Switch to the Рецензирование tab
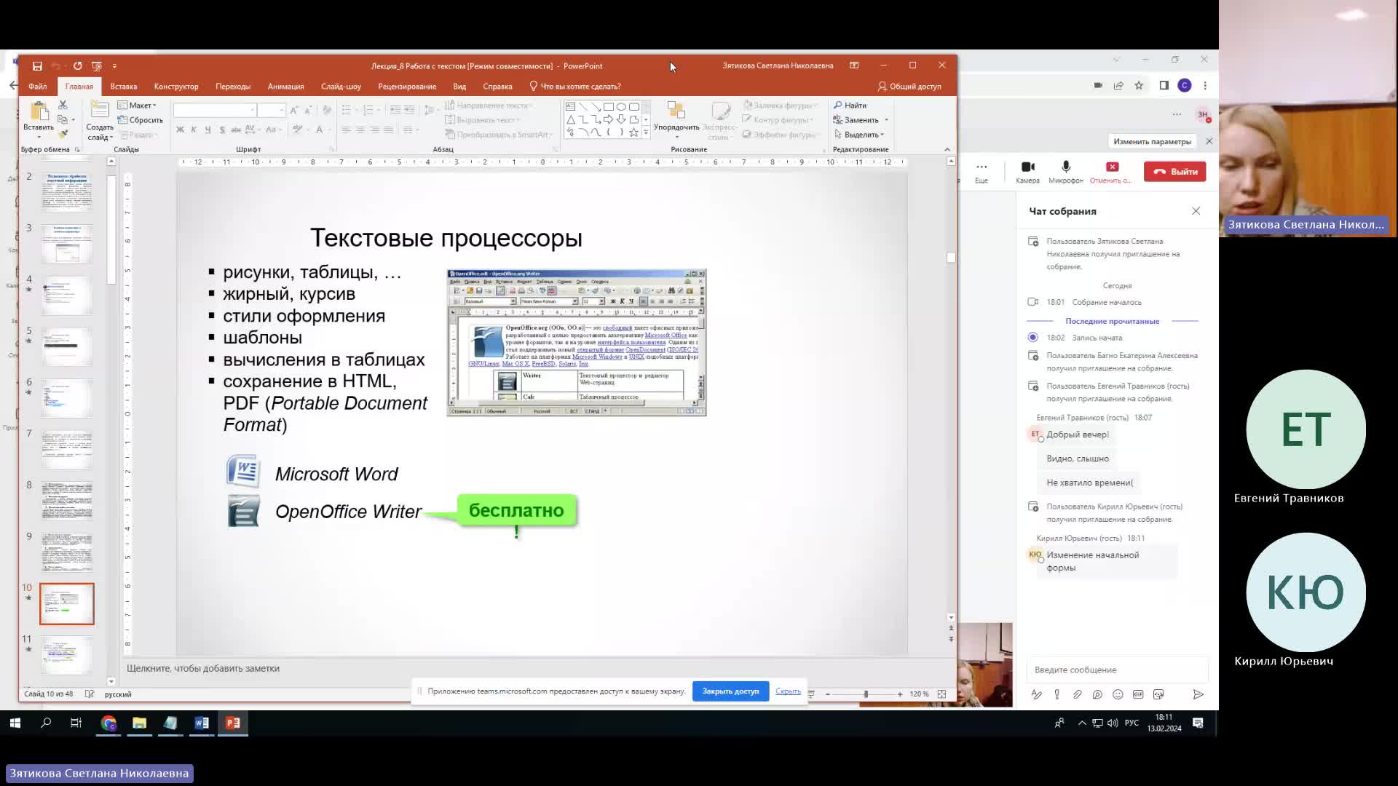Image resolution: width=1398 pixels, height=786 pixels. click(407, 87)
